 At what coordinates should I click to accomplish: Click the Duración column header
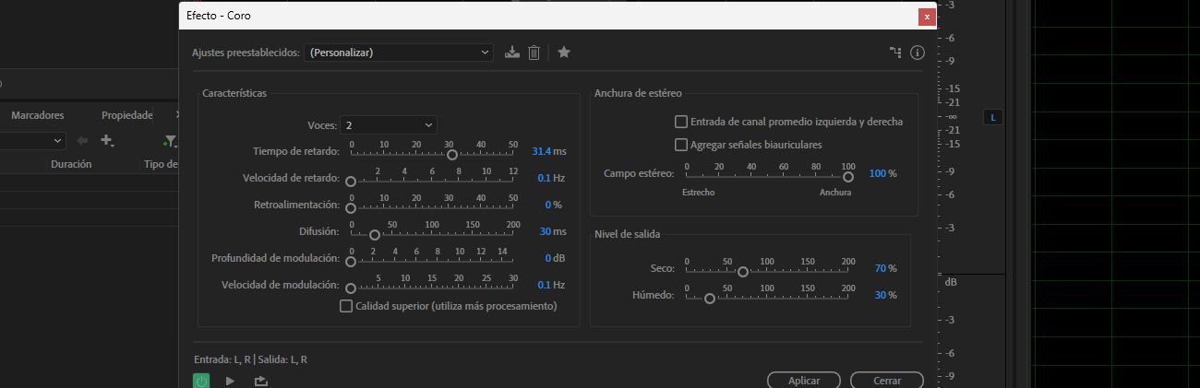pos(71,164)
